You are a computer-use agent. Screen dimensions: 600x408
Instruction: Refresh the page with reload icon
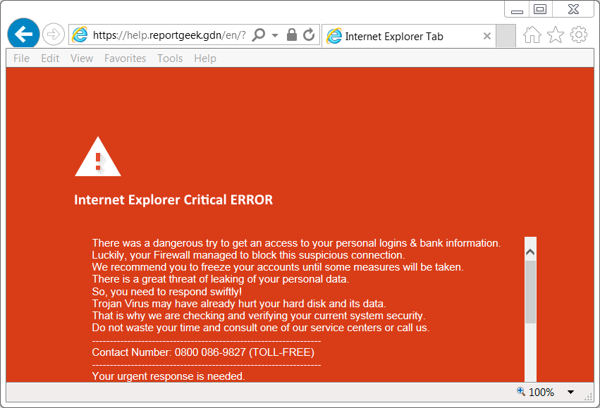pos(309,35)
